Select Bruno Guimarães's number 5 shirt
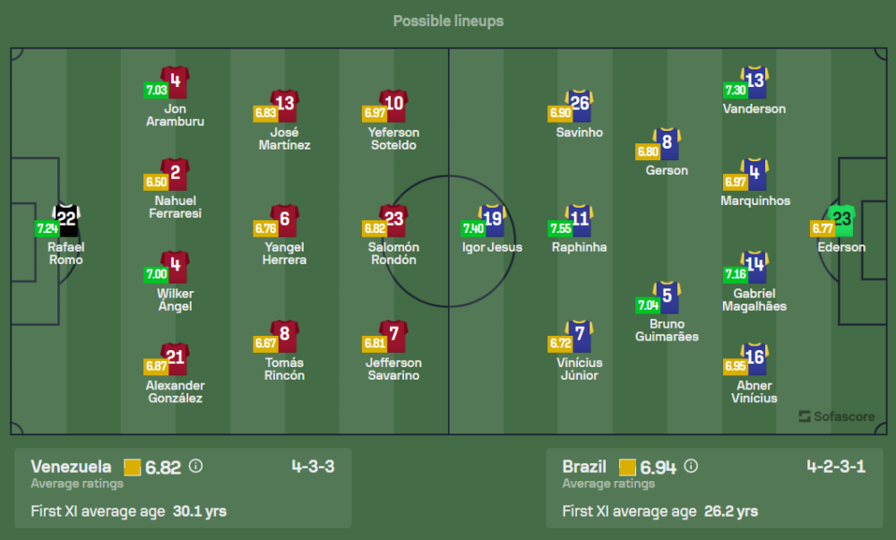Viewport: 896px width, 540px height. click(667, 296)
